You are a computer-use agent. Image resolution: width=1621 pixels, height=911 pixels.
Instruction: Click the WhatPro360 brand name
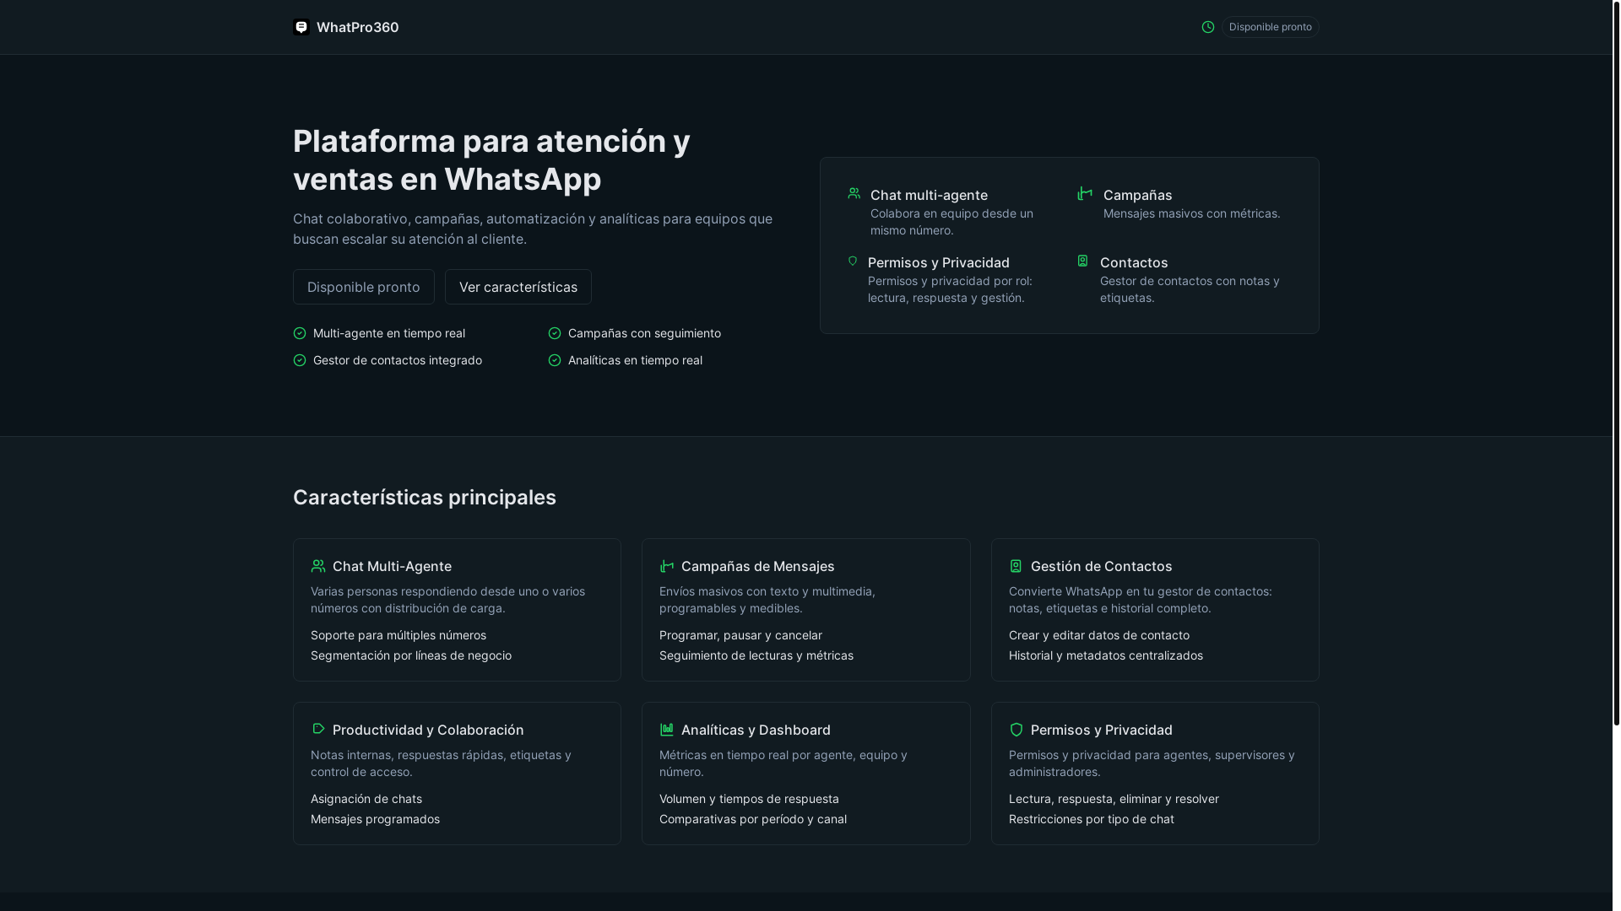pyautogui.click(x=357, y=27)
